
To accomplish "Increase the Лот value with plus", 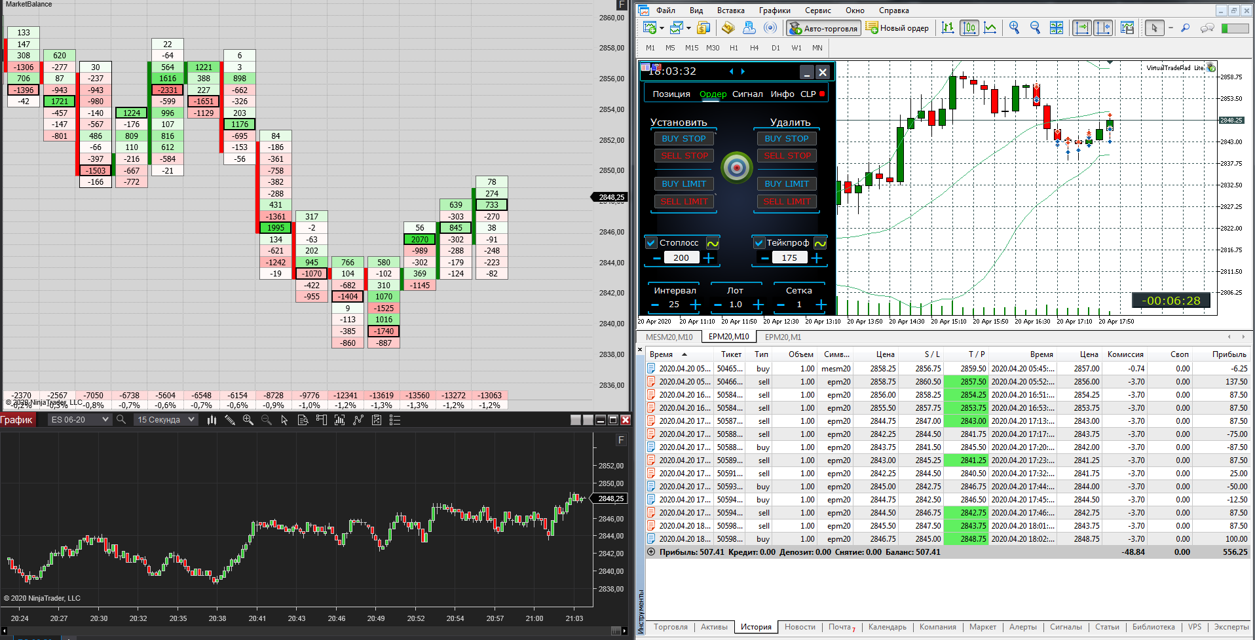I will pyautogui.click(x=759, y=305).
